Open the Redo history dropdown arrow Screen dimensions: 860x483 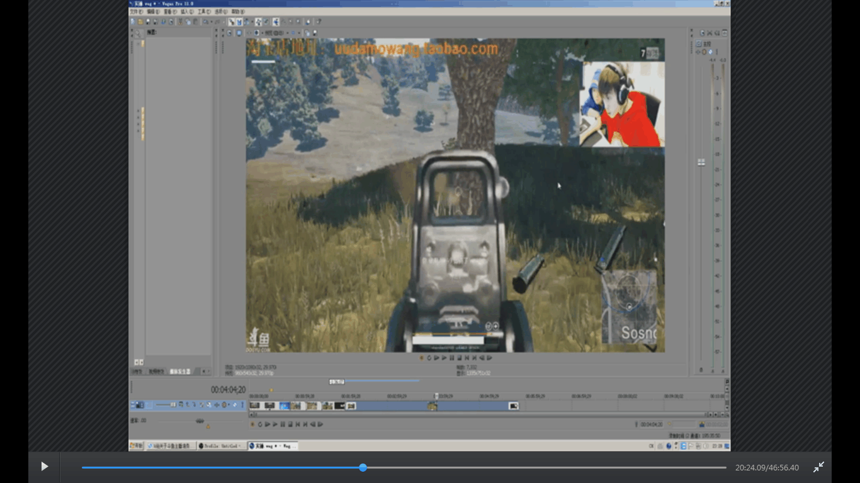click(x=222, y=21)
